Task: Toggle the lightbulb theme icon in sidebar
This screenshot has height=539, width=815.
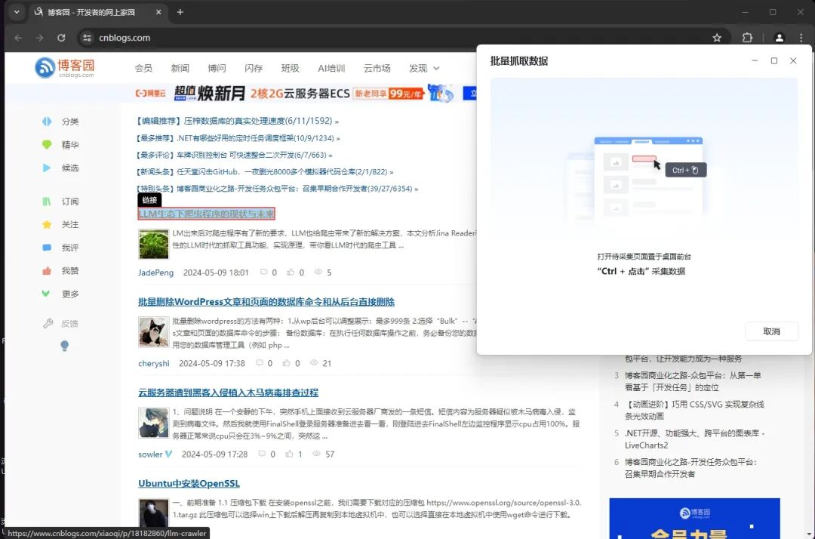Action: click(64, 345)
